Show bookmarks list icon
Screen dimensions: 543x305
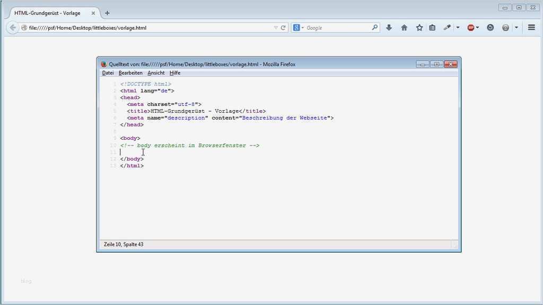pyautogui.click(x=433, y=28)
